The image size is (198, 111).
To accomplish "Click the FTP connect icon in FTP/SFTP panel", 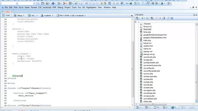I will [137, 18].
